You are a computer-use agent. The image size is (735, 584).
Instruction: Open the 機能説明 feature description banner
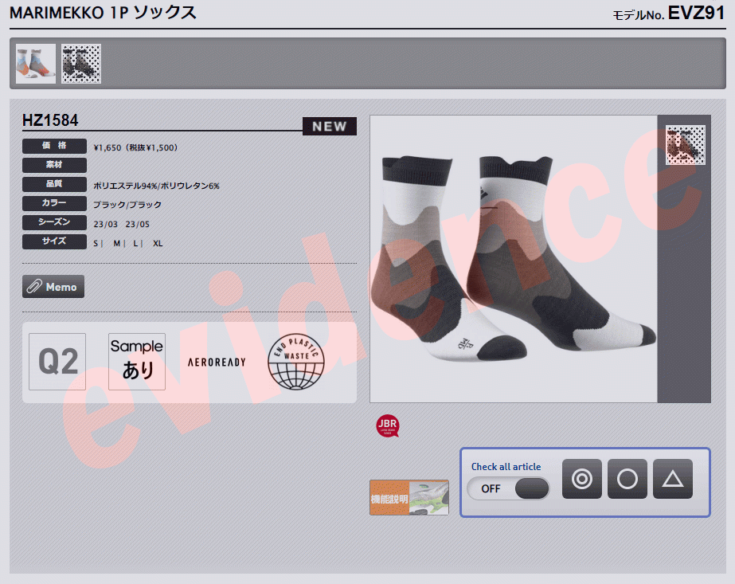coord(409,497)
